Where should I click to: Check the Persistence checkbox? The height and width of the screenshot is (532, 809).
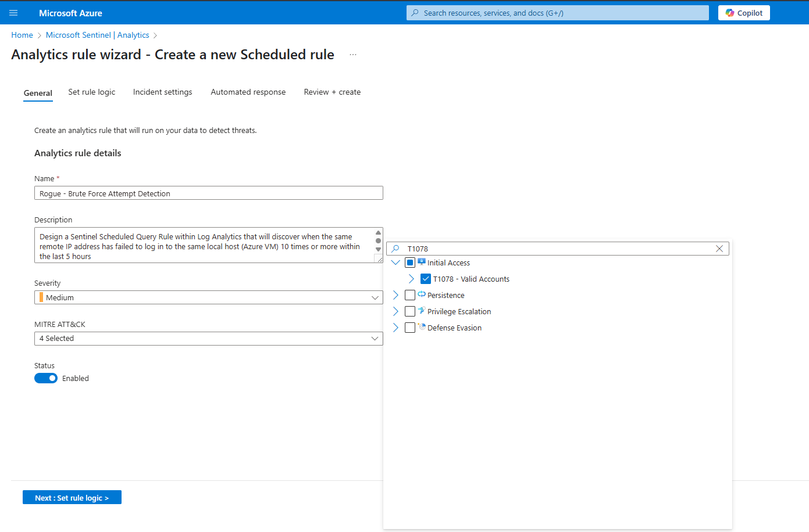410,295
